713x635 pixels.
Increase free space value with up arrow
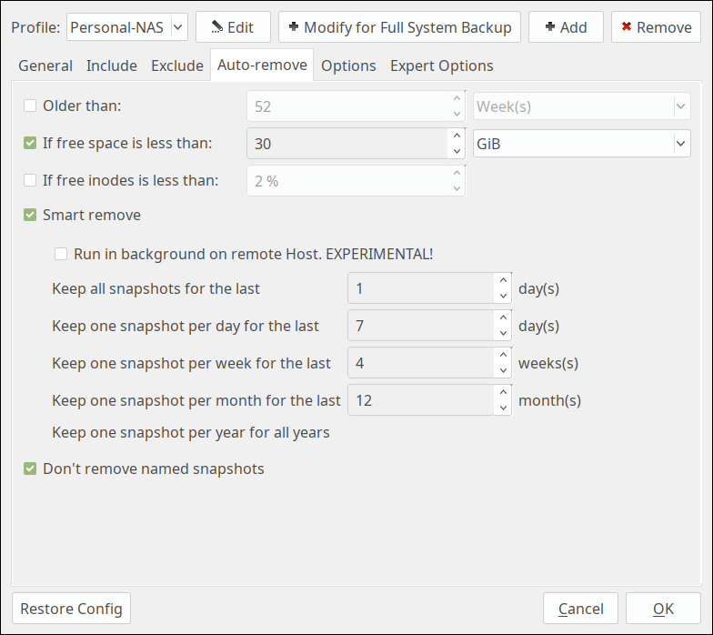457,136
